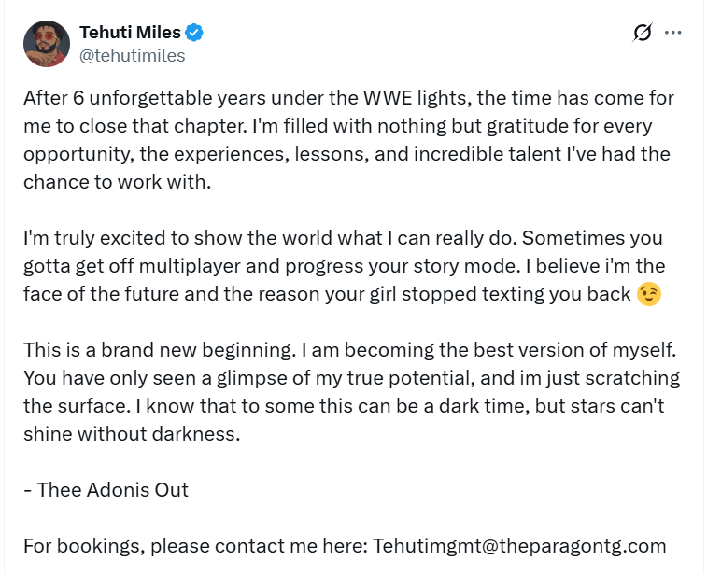707x574 pixels.
Task: Click the "Thee Adonis Out" sign-off line
Action: point(105,490)
